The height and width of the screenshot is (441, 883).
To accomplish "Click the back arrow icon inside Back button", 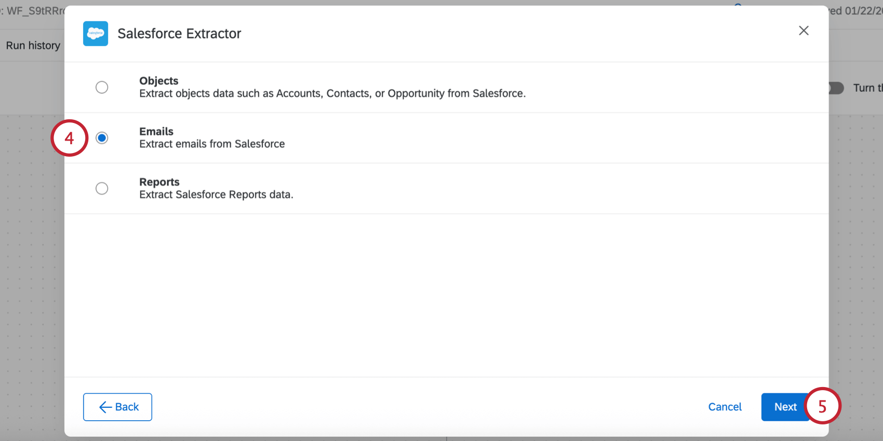I will pos(105,407).
